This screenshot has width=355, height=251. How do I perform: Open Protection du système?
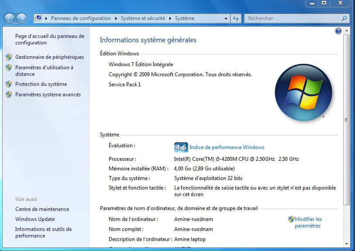pos(41,84)
